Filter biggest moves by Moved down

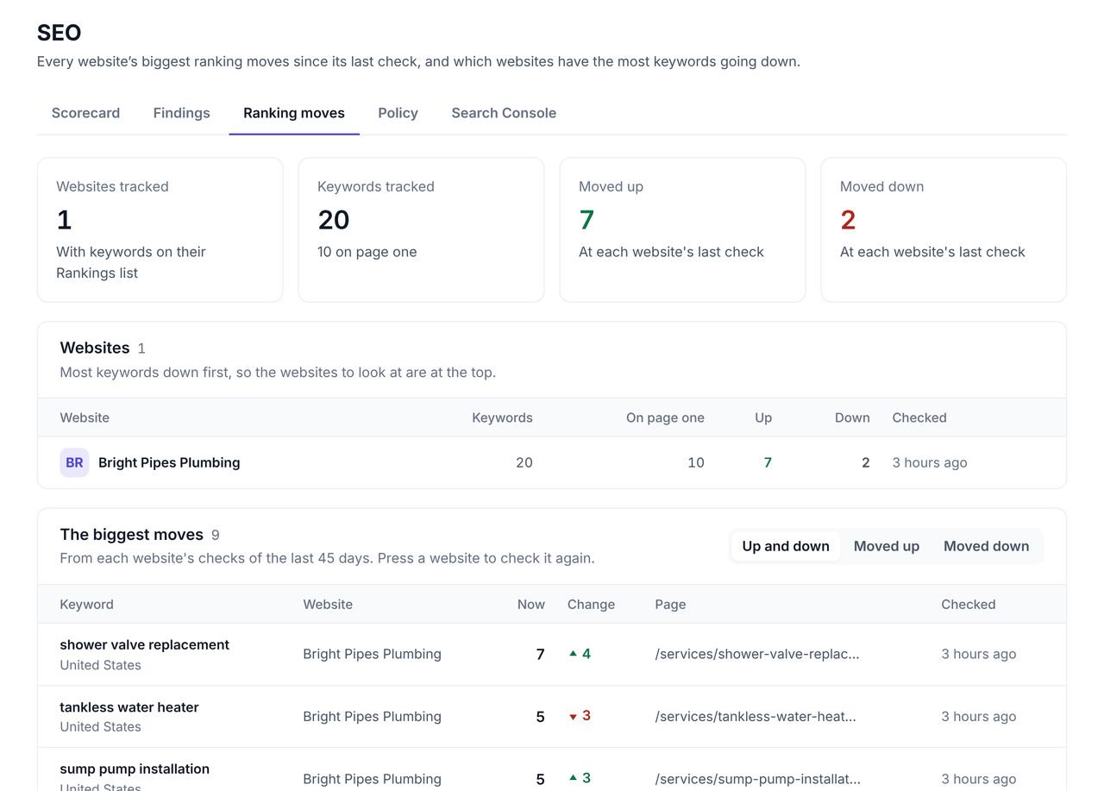pos(986,546)
